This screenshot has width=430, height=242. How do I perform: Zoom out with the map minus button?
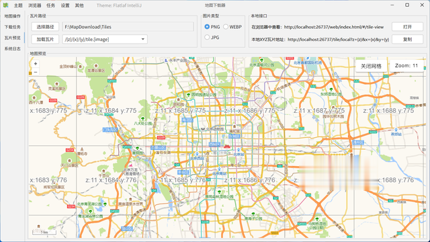tap(36, 72)
